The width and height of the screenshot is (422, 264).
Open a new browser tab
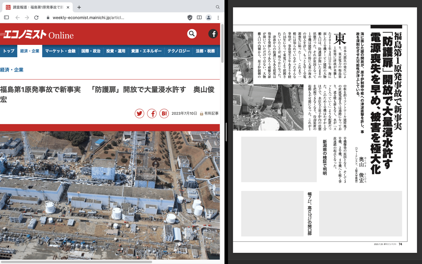pyautogui.click(x=79, y=7)
